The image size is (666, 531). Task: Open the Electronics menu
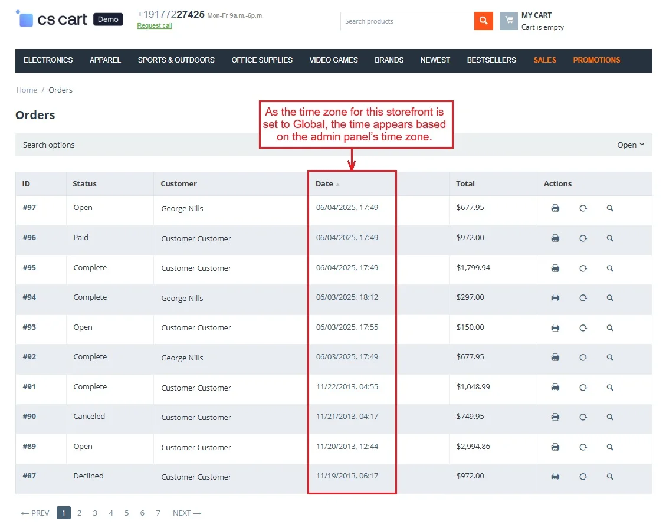(48, 60)
